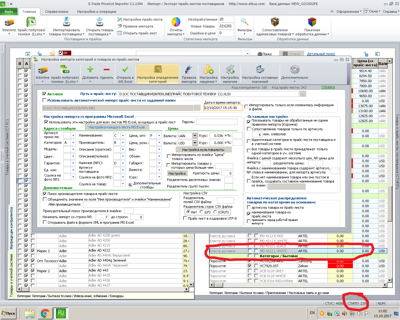Open 'Детальный поиск' link
Image resolution: width=400 pixels, height=320 pixels.
coord(321,54)
